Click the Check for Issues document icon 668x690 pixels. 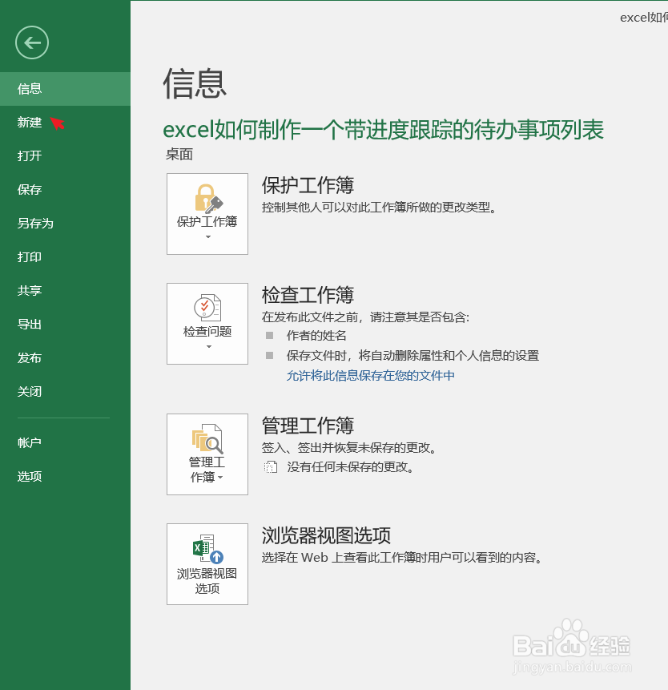[207, 308]
